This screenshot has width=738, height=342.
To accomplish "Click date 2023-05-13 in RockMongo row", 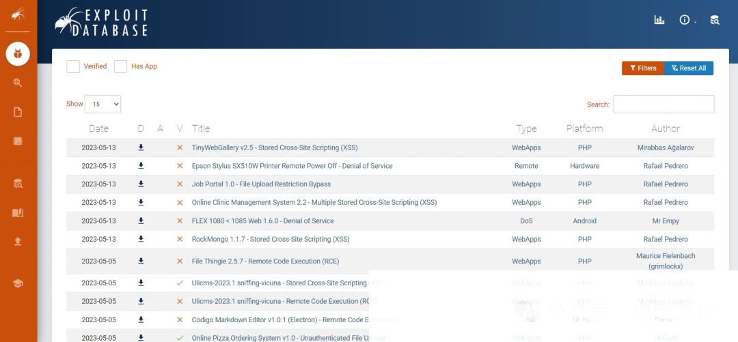I will tap(98, 240).
